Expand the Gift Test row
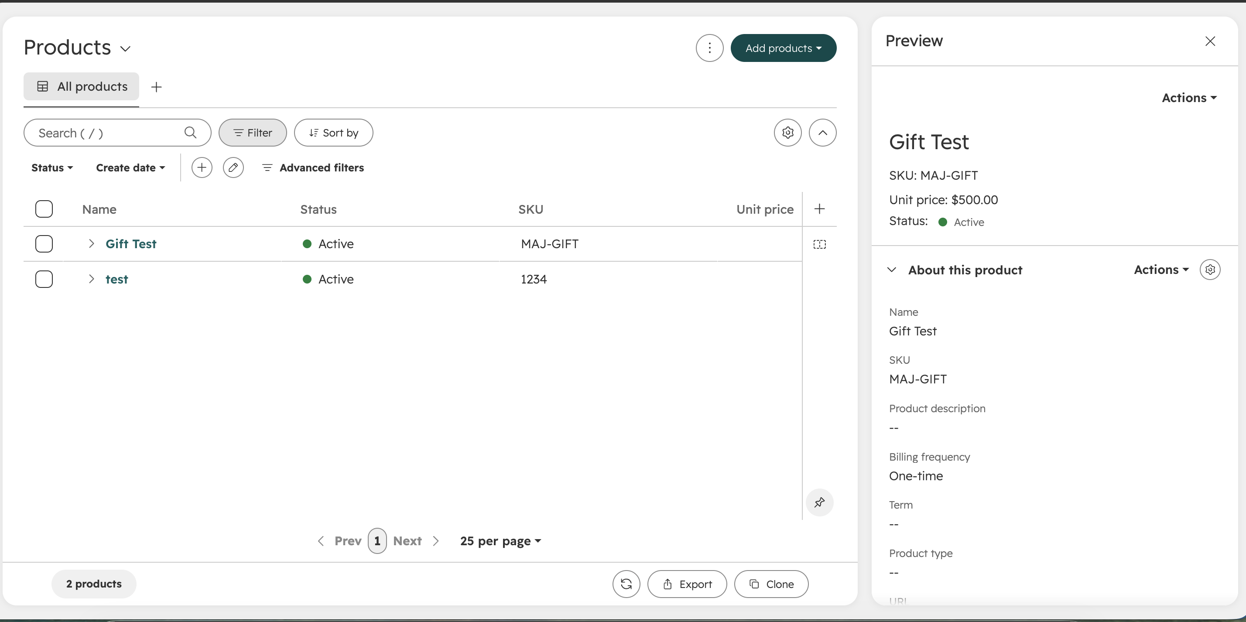The width and height of the screenshot is (1246, 622). [x=91, y=243]
